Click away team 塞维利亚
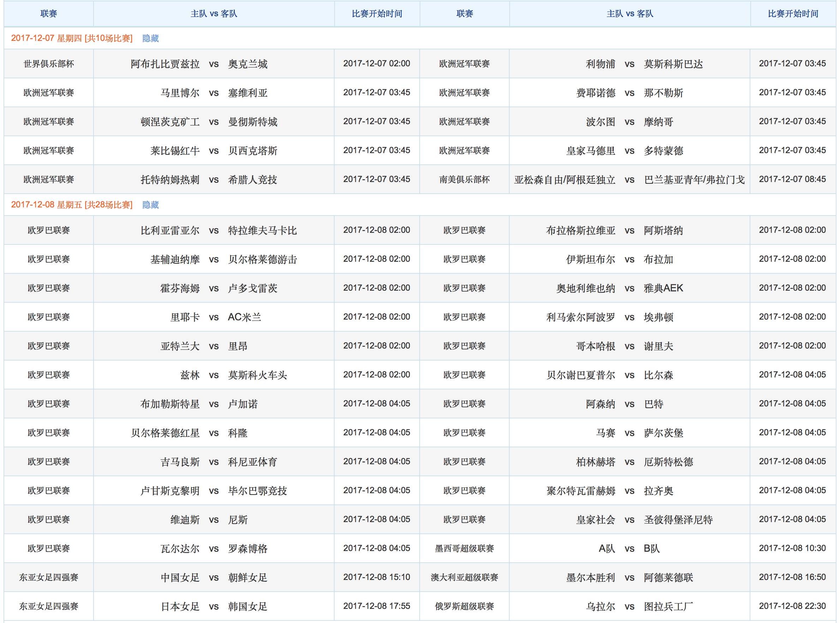Image resolution: width=840 pixels, height=623 pixels. click(248, 93)
